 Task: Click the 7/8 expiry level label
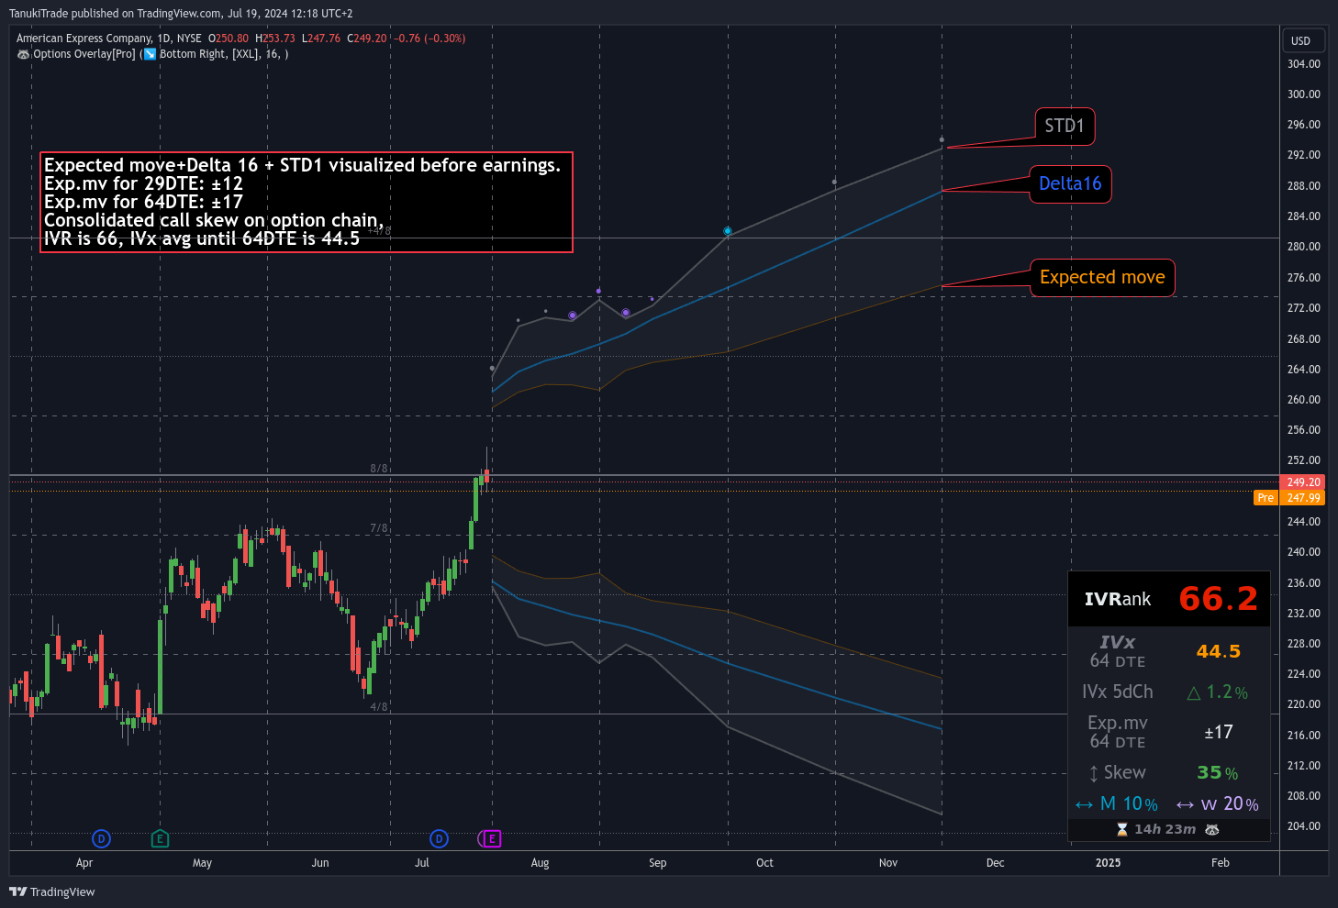(378, 528)
